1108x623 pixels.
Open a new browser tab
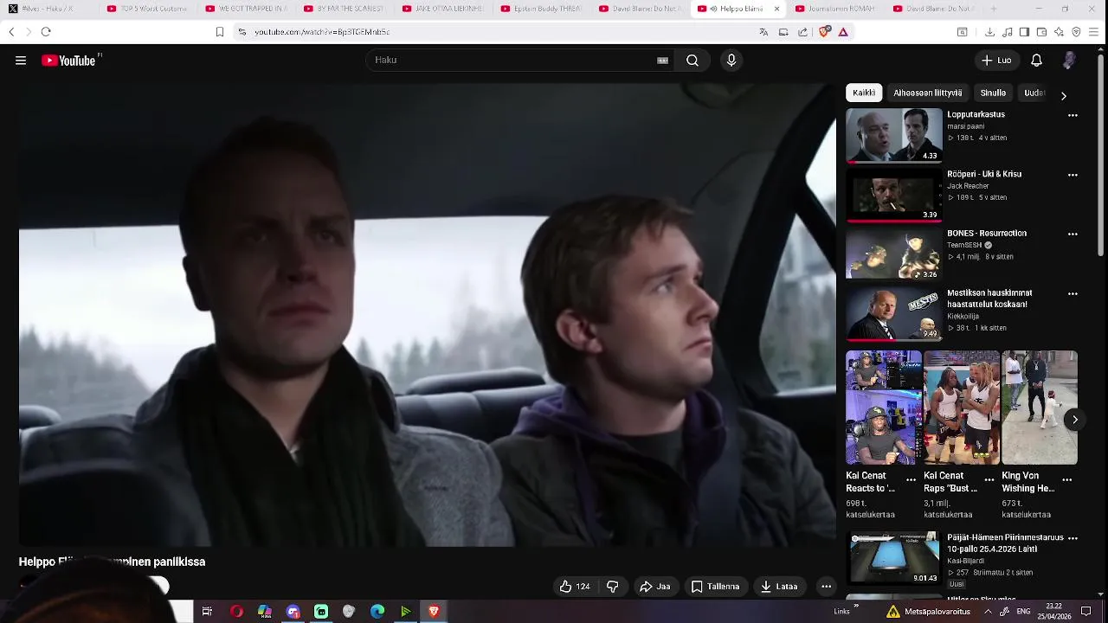pos(993,9)
